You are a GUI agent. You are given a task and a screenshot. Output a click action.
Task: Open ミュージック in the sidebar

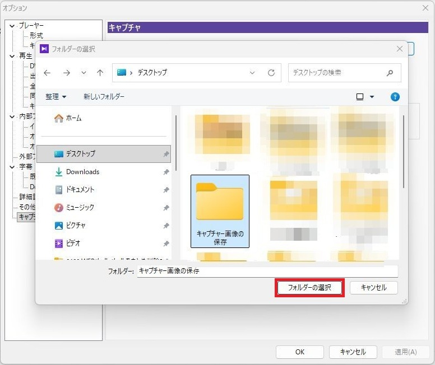coord(80,208)
